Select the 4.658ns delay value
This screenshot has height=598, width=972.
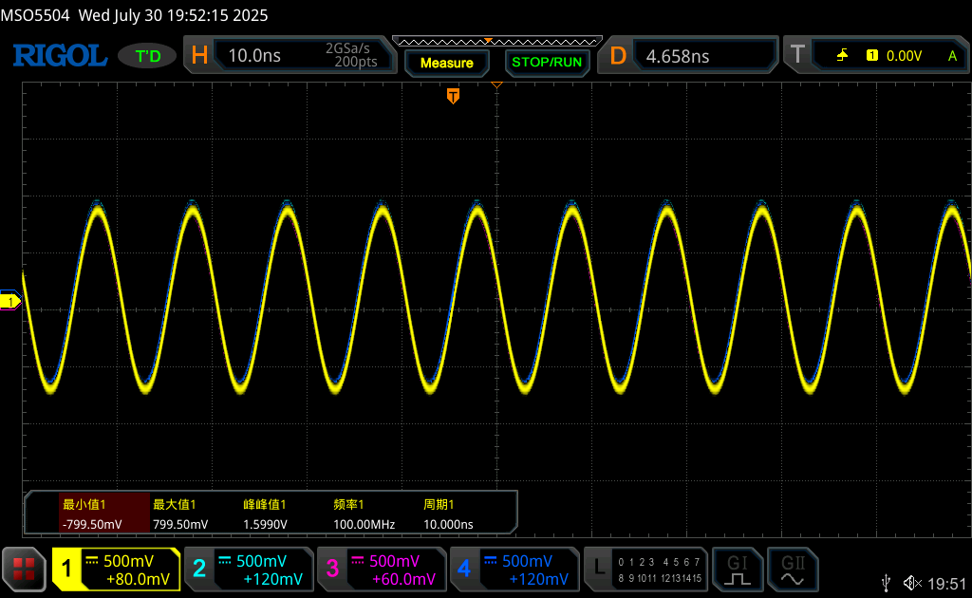tap(677, 56)
